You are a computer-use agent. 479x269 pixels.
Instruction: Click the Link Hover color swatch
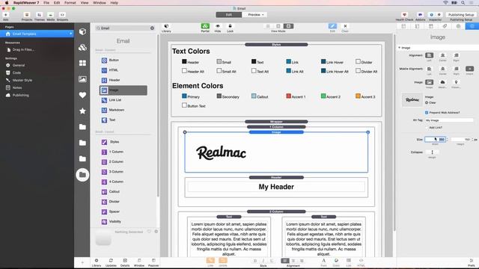323,61
